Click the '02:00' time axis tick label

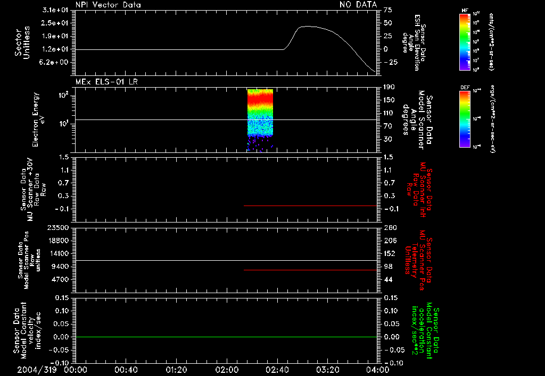click(227, 370)
